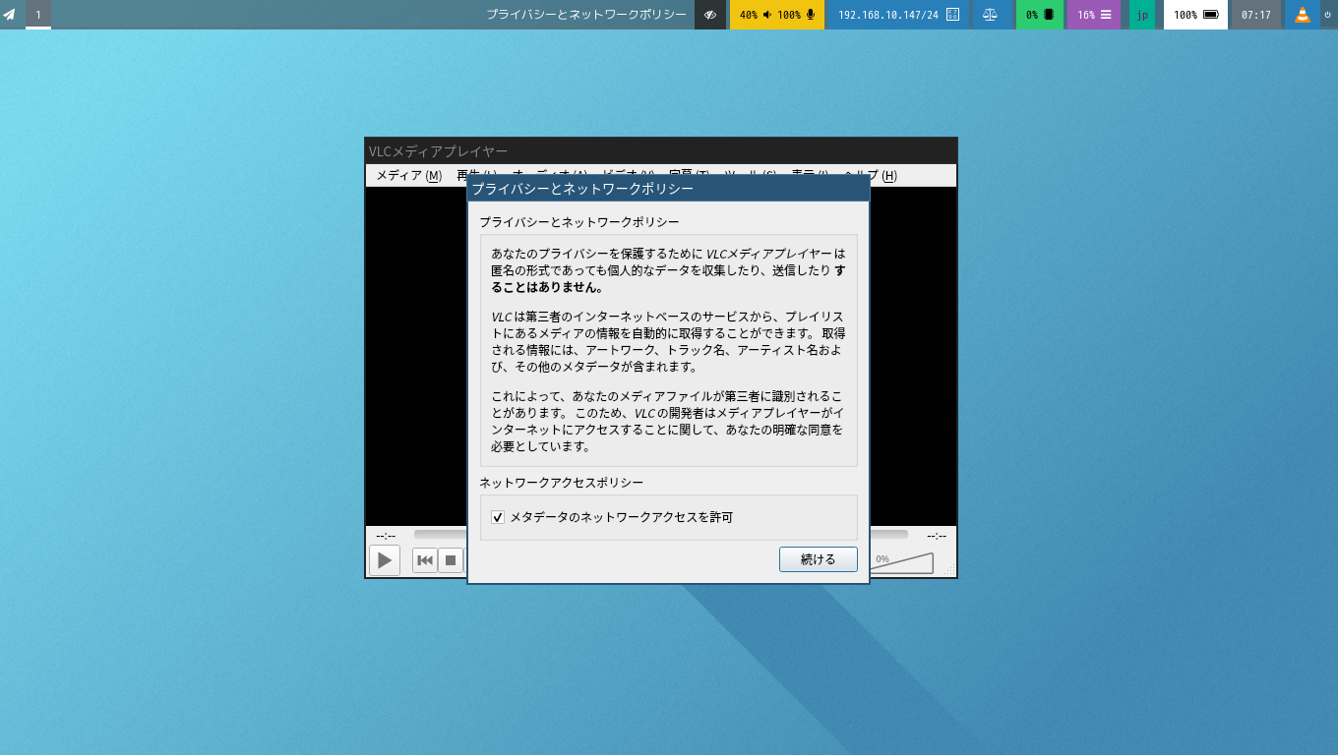Click the paper plane launcher icon
The image size is (1338, 755).
[x=10, y=15]
